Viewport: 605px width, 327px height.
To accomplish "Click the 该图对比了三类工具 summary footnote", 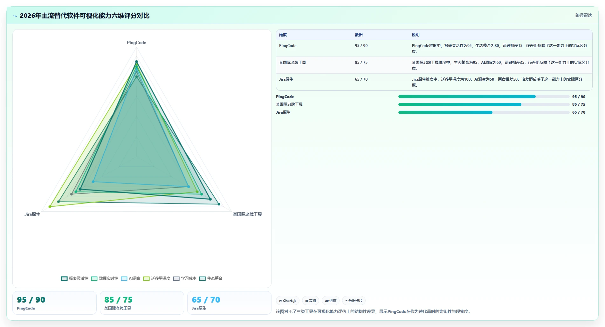I will click(x=374, y=311).
